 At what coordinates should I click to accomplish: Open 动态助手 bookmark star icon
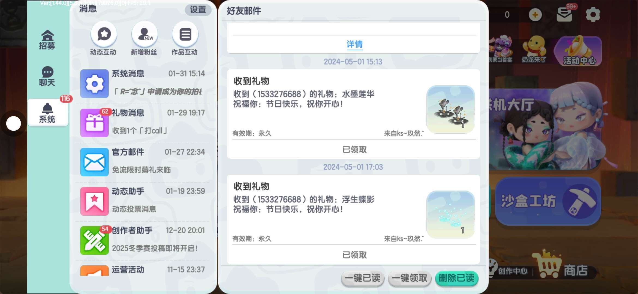94,201
